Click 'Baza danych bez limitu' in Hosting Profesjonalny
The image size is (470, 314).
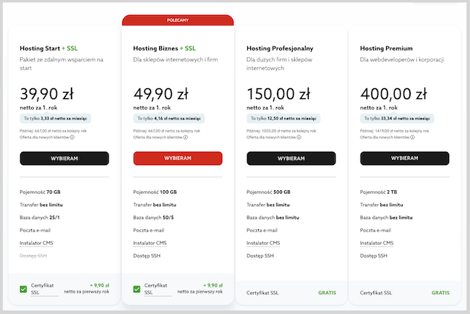tap(273, 218)
